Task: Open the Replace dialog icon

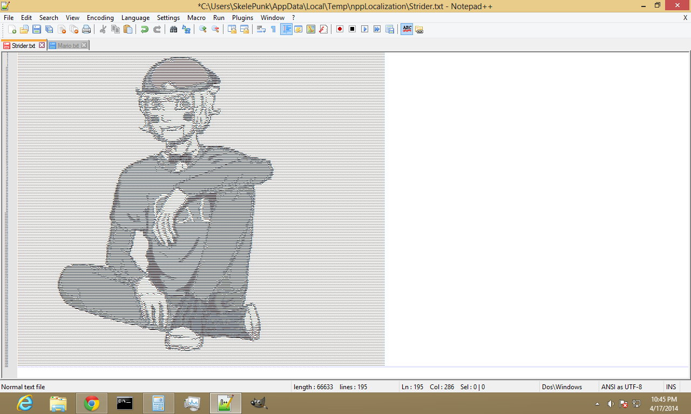Action: 186,29
